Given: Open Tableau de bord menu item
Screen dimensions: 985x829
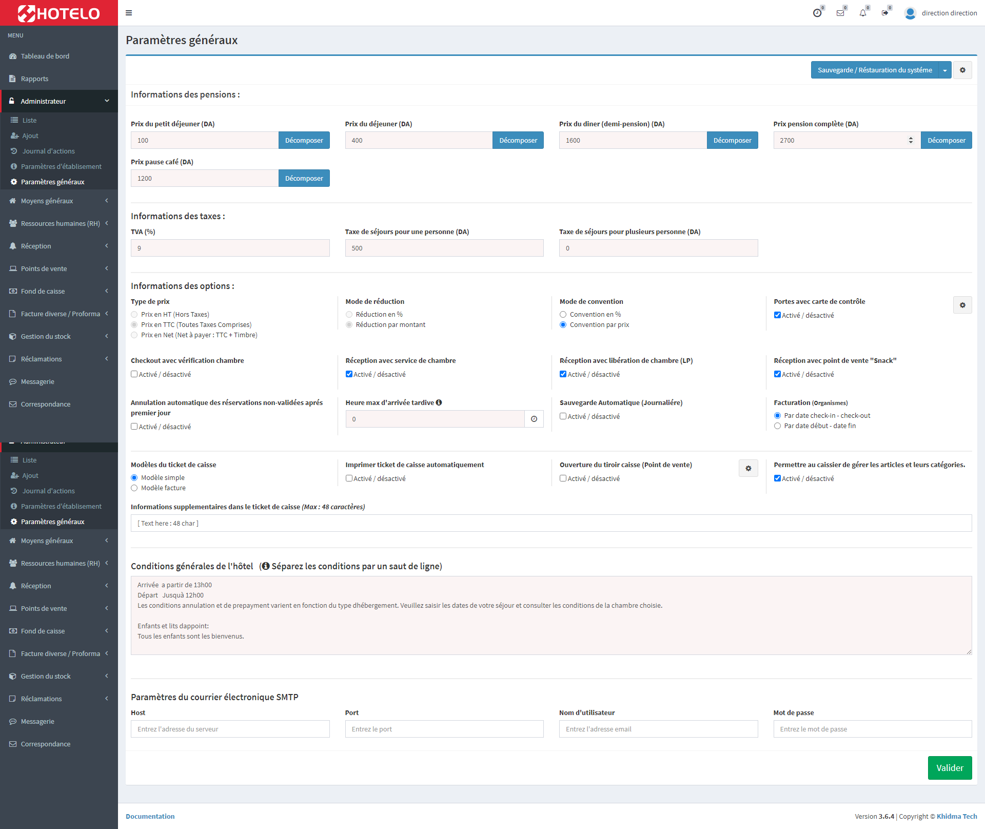Looking at the screenshot, I should tap(45, 56).
